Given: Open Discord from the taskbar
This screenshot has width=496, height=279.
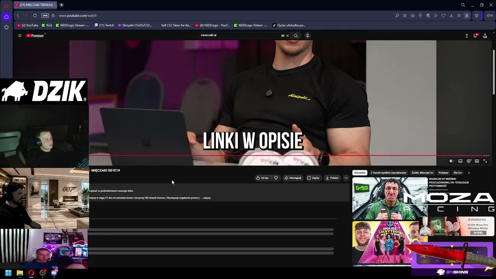Looking at the screenshot, I should coord(54,273).
